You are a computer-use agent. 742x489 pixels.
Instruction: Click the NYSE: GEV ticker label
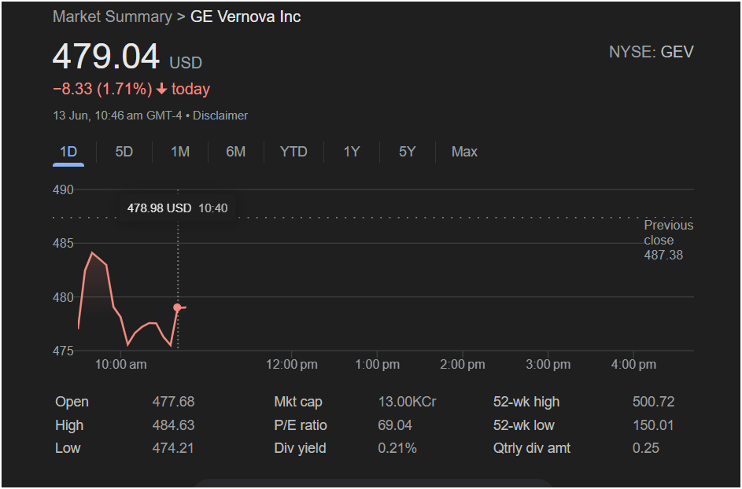pyautogui.click(x=652, y=52)
